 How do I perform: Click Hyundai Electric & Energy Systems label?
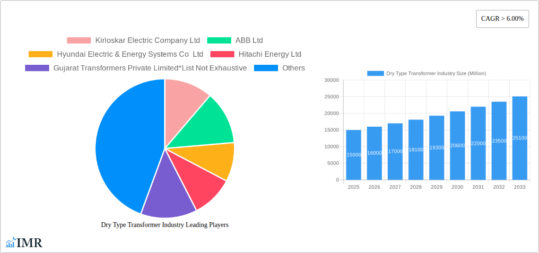(130, 54)
